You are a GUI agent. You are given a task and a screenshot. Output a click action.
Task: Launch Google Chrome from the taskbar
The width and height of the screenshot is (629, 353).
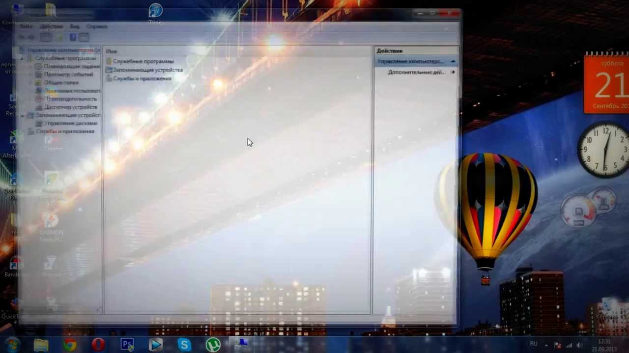(x=70, y=345)
